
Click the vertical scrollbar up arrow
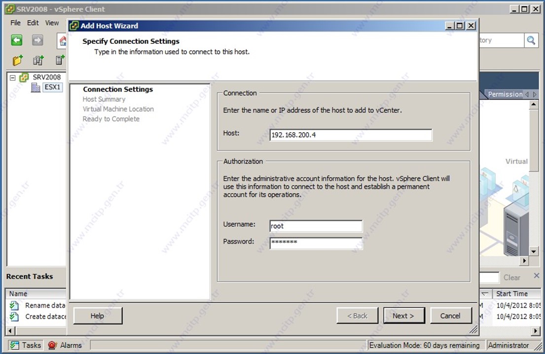(534, 104)
